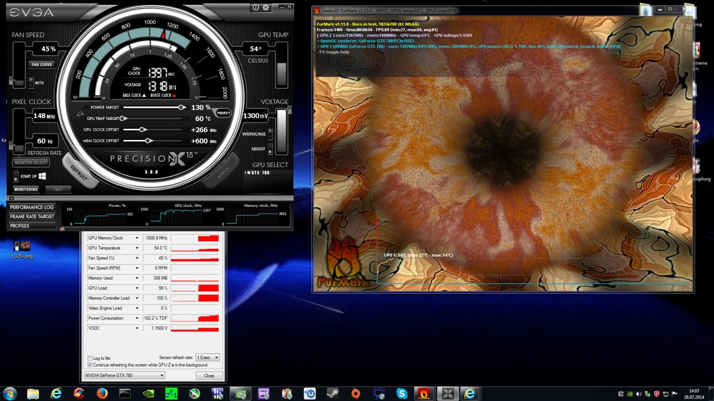Click the Power % monitoring graph
This screenshot has height=401, width=714.
coord(100,216)
